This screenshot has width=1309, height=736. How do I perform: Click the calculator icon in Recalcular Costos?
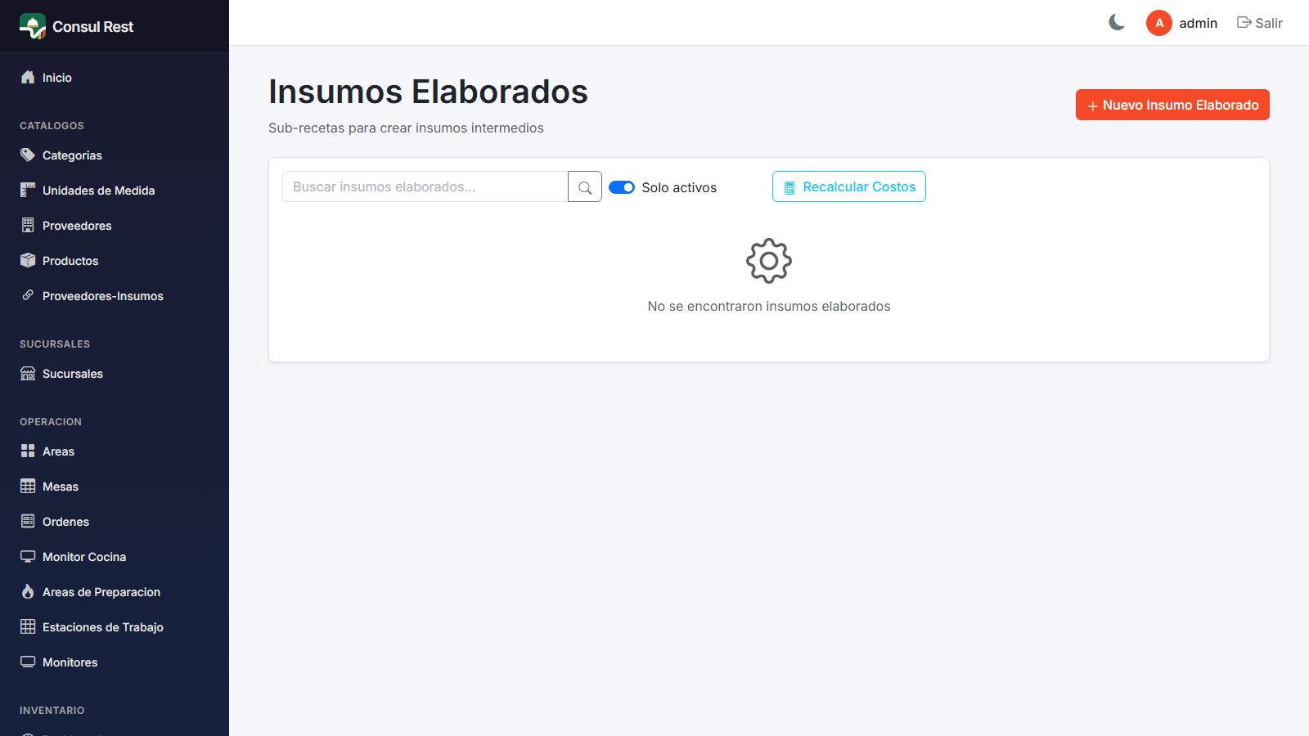tap(789, 187)
